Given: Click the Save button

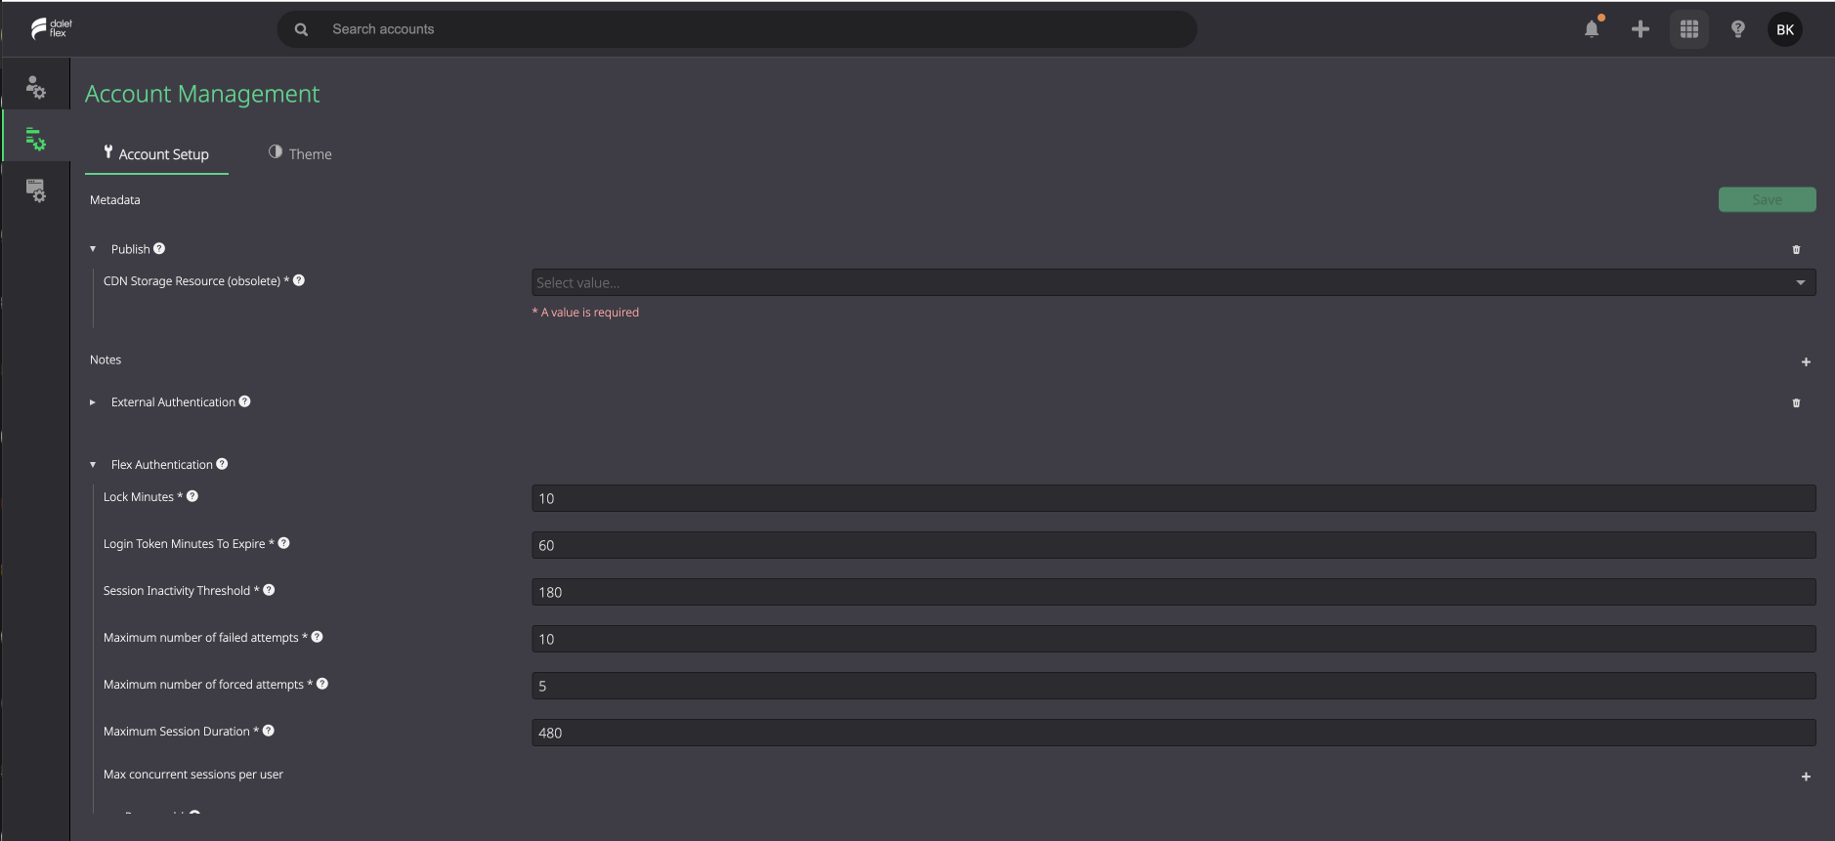Looking at the screenshot, I should click(1767, 199).
